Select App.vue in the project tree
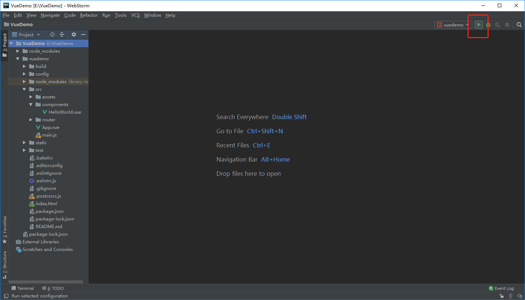The height and width of the screenshot is (300, 525). [47, 127]
